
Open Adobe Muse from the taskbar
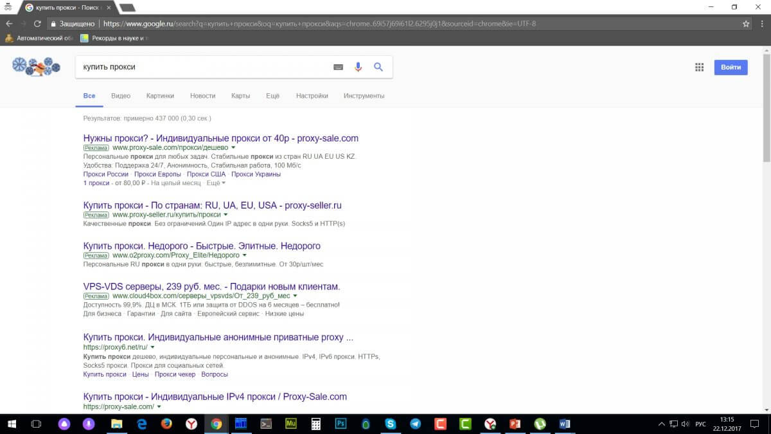click(x=290, y=424)
